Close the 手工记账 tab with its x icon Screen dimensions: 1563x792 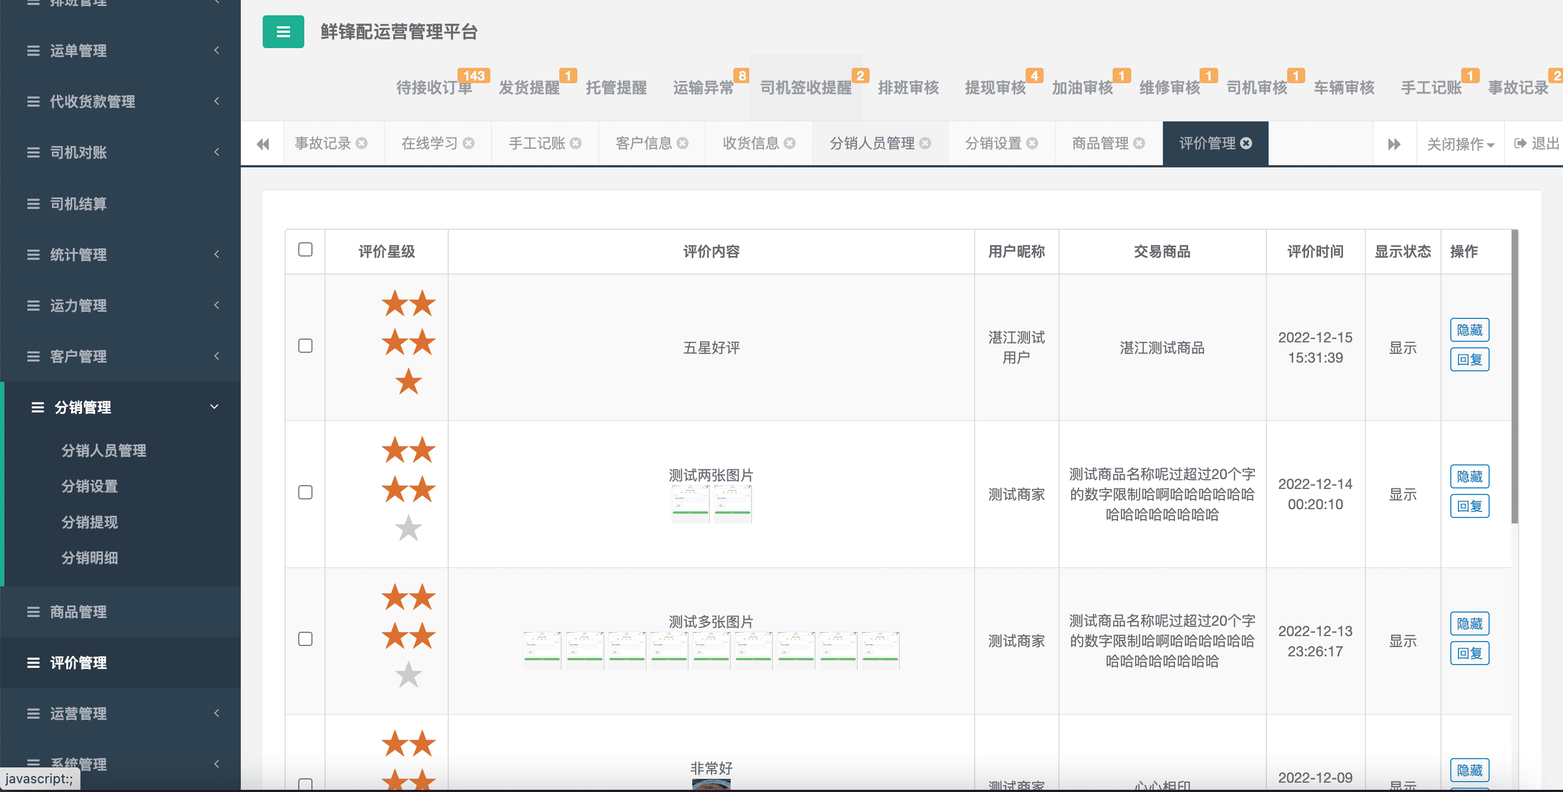tap(575, 143)
